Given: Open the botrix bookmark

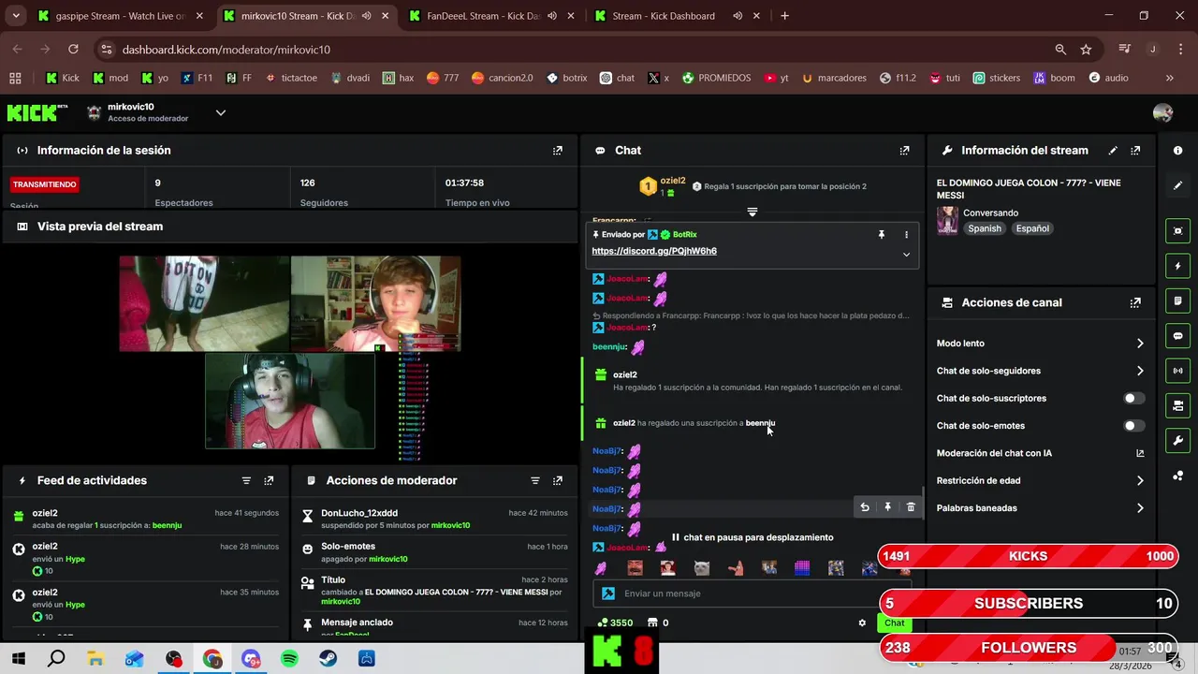Looking at the screenshot, I should (566, 78).
